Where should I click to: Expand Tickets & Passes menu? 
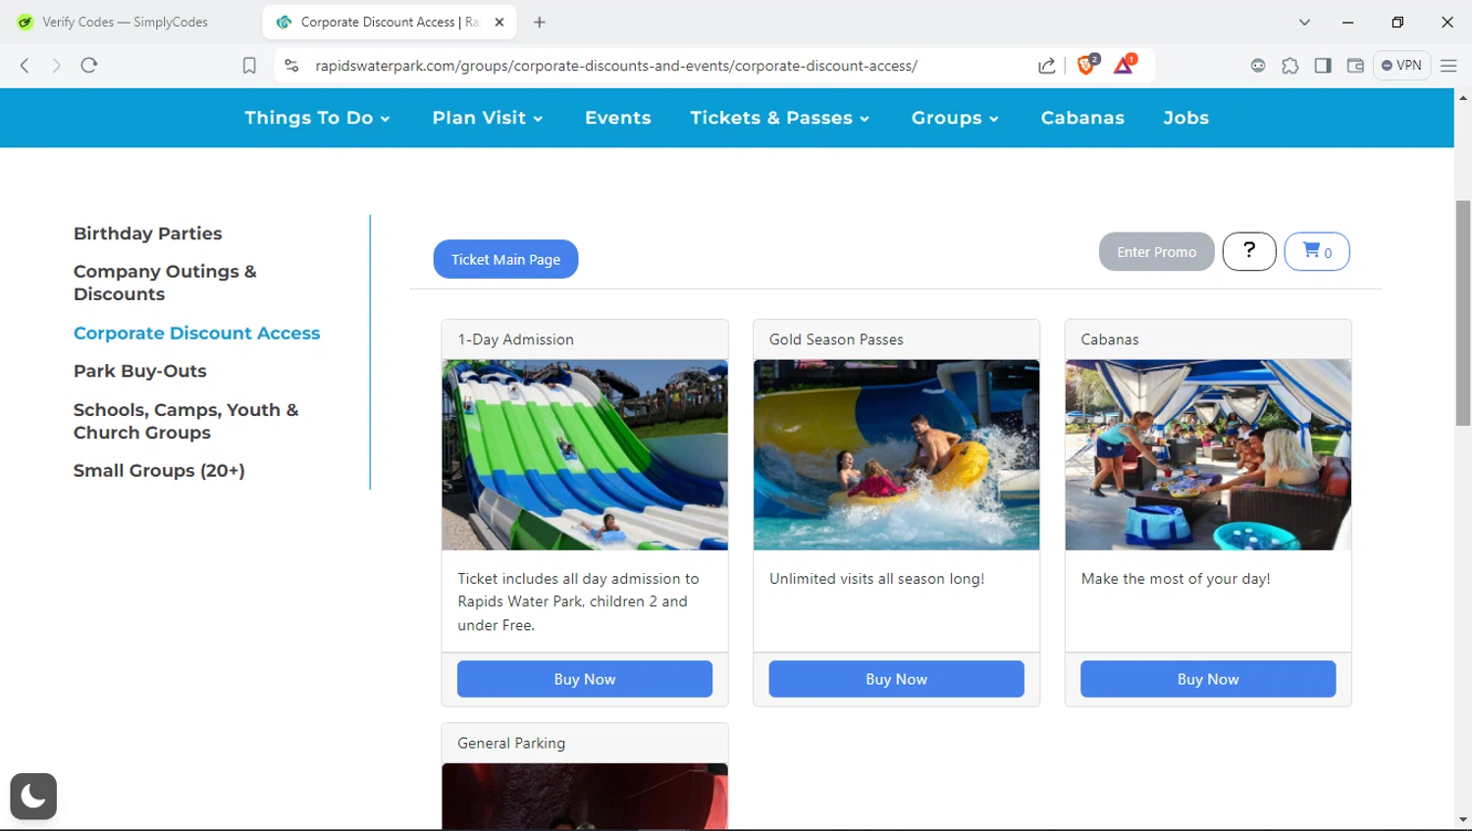[x=779, y=118]
